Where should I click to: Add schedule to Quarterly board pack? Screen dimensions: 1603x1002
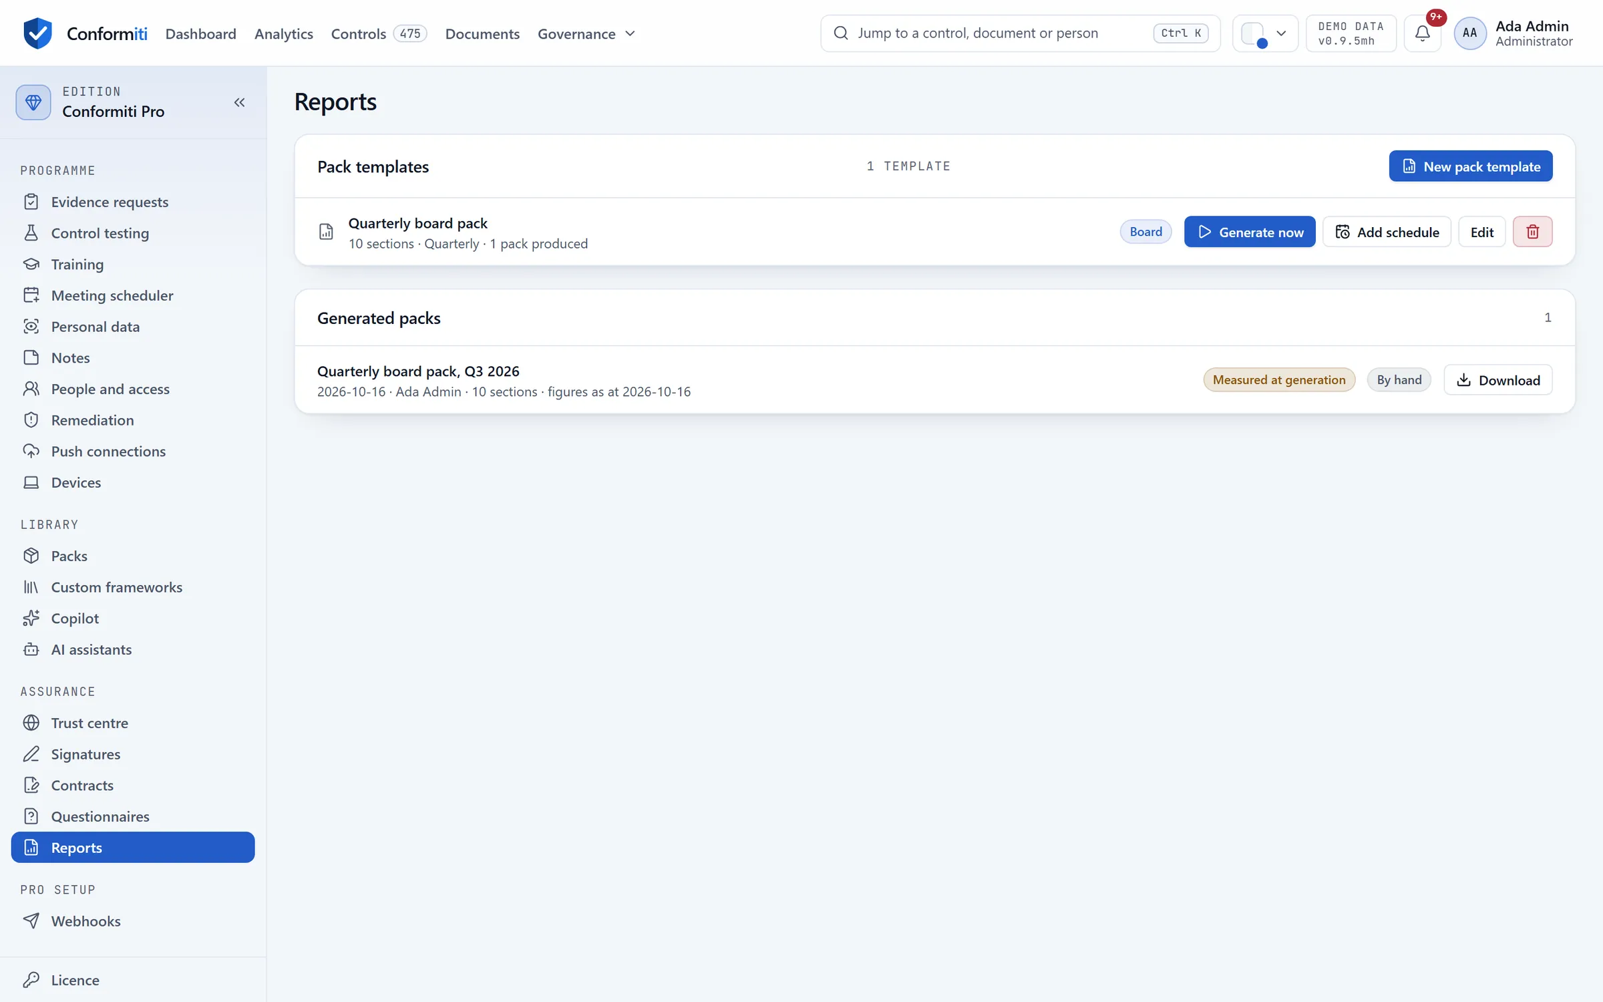click(1387, 232)
